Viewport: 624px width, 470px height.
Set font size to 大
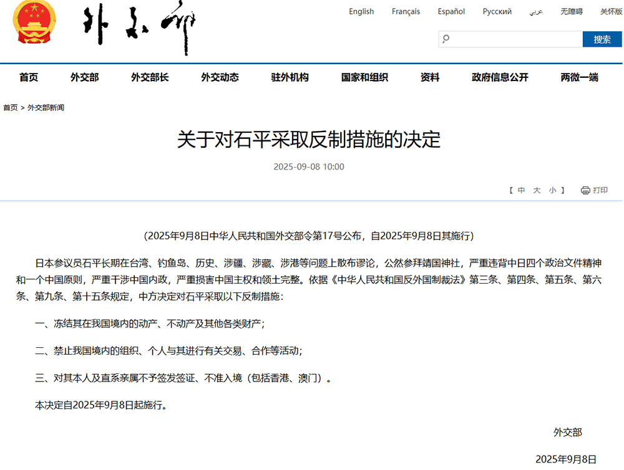coord(537,191)
